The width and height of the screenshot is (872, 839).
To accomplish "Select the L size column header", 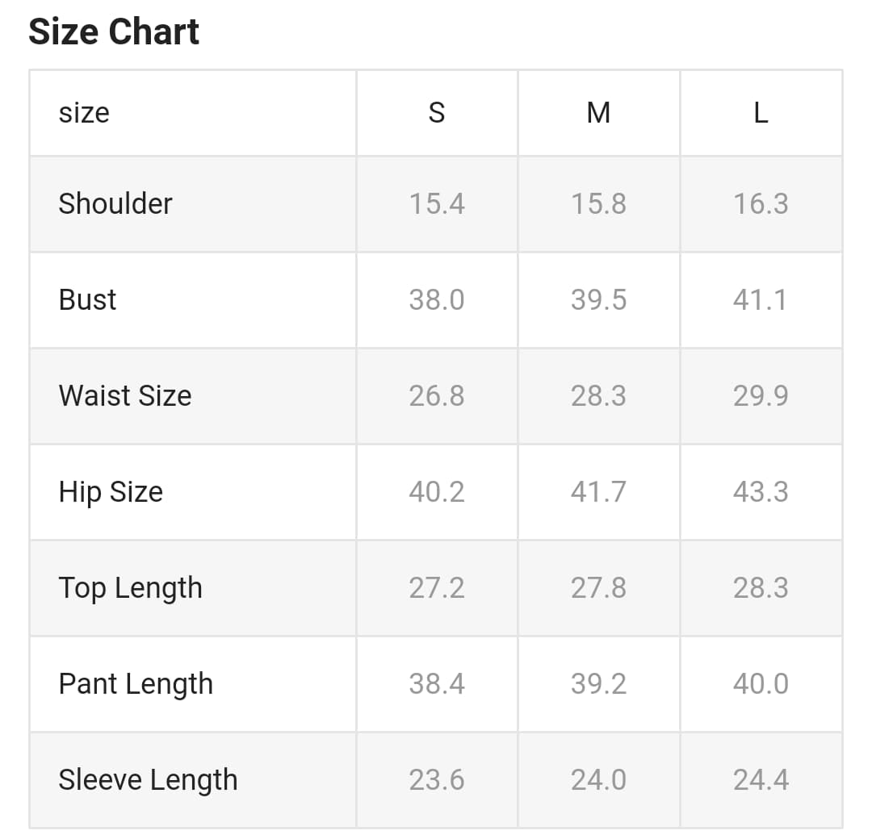I will pos(761,113).
